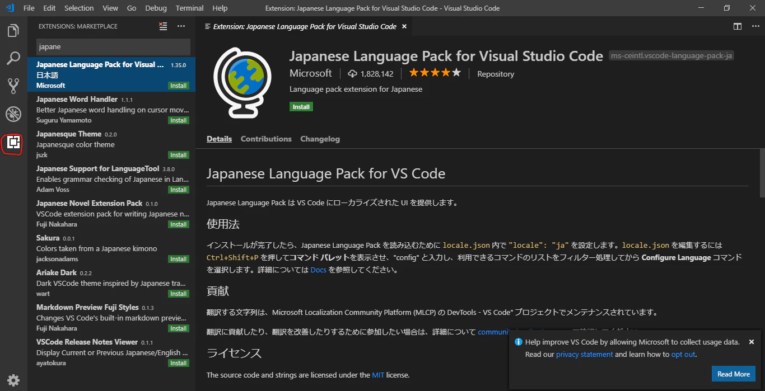765x391 pixels.
Task: Select Japanese Word Handler in results list
Action: (x=111, y=109)
